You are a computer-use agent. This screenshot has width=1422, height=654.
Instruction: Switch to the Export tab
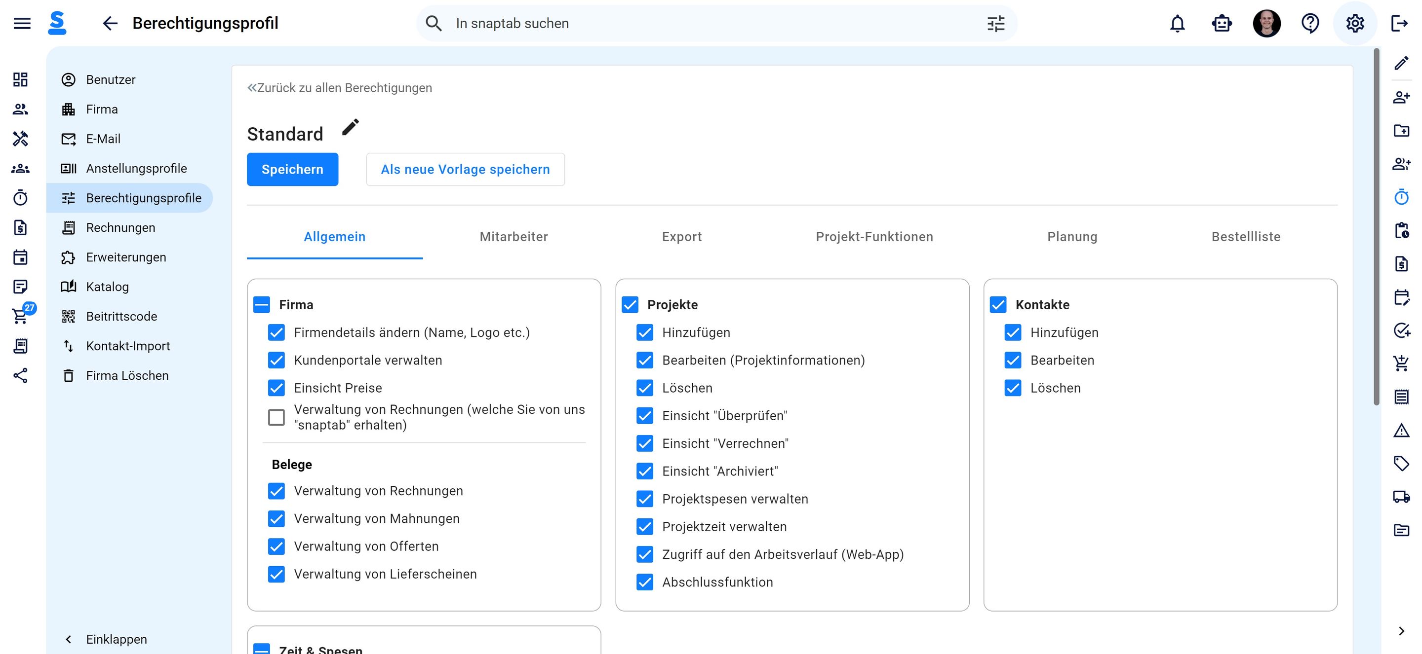click(682, 237)
